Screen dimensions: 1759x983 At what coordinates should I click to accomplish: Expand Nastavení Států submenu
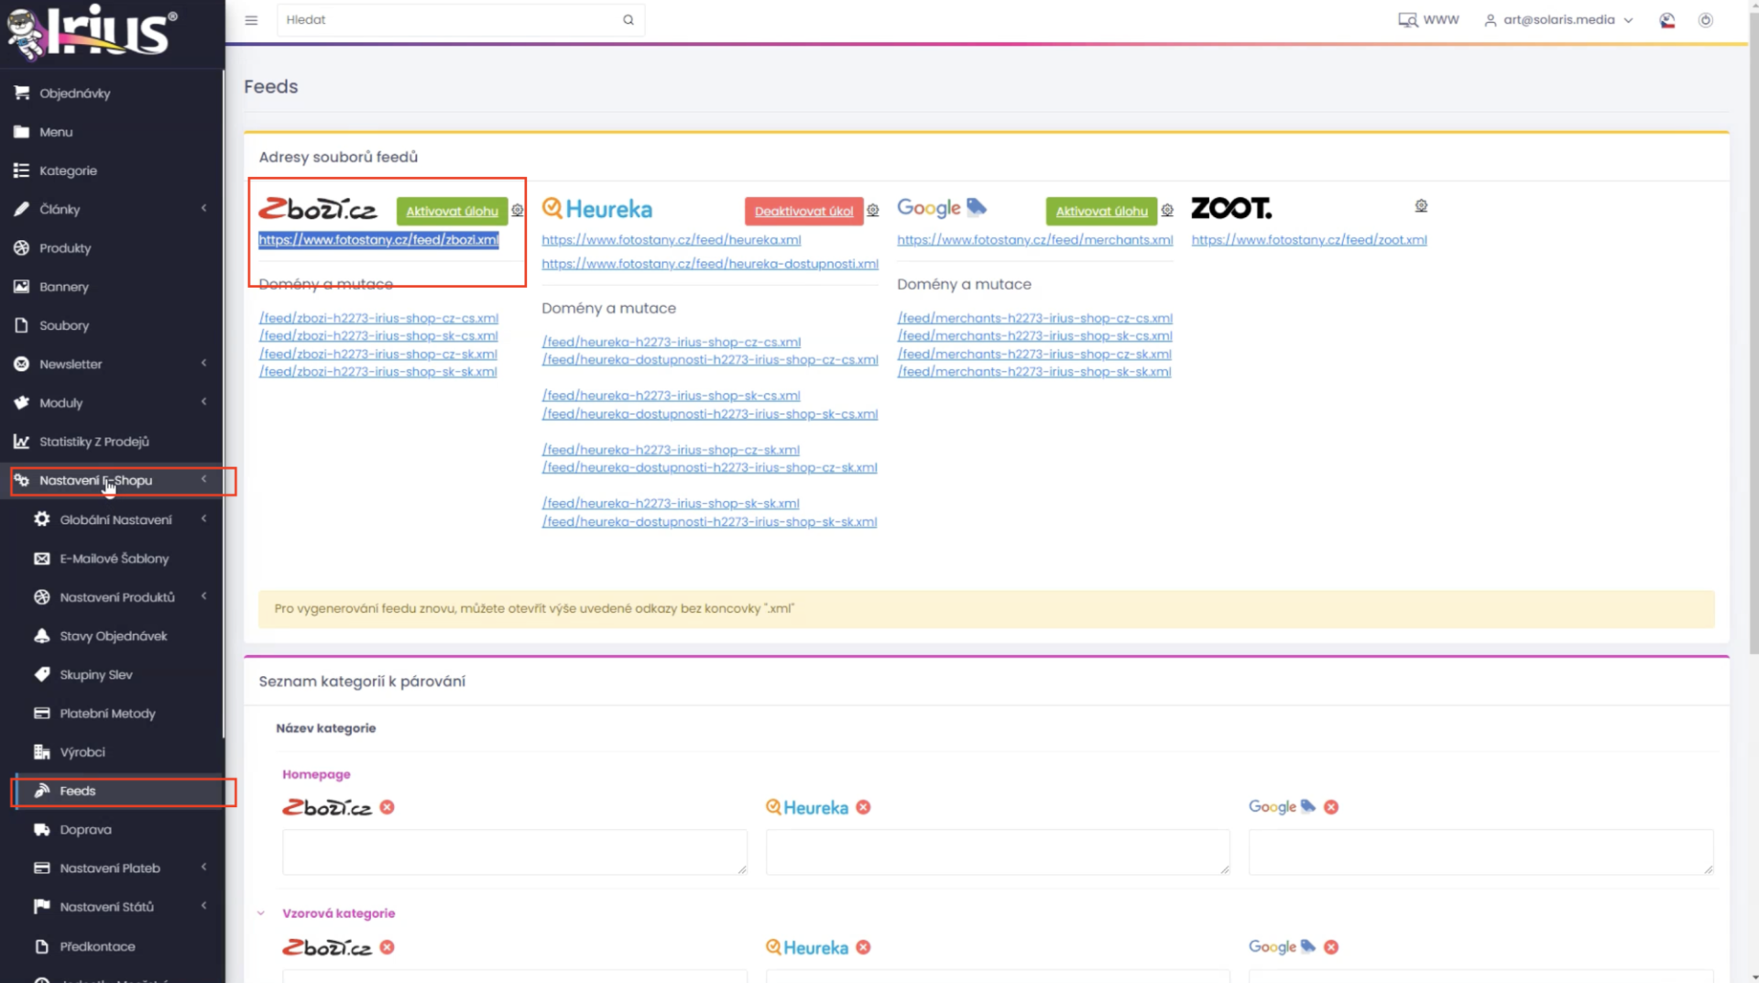pyautogui.click(x=203, y=906)
